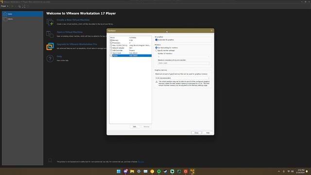Screen dimensions: 311x175
Task: Click the USB Controller device icon
Action: (111, 51)
